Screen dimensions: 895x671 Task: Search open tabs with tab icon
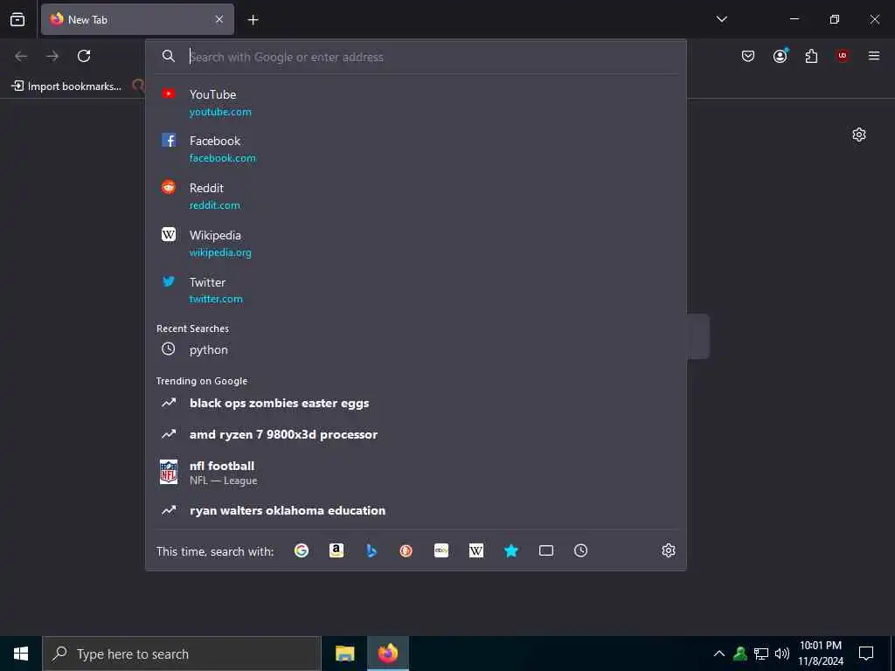(546, 550)
